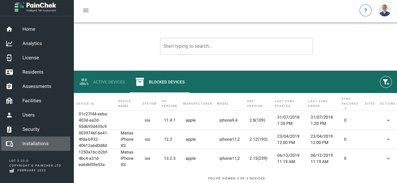
Task: Open the hamburger navigation menu
Action: 86,10
